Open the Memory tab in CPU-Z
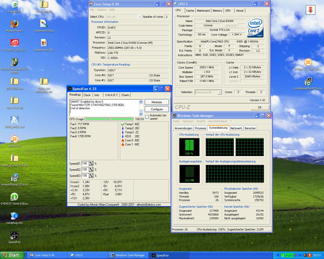This screenshot has height=259, width=324. click(x=217, y=11)
